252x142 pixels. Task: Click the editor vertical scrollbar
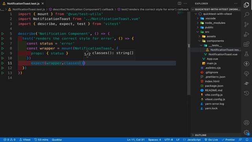click(x=189, y=53)
